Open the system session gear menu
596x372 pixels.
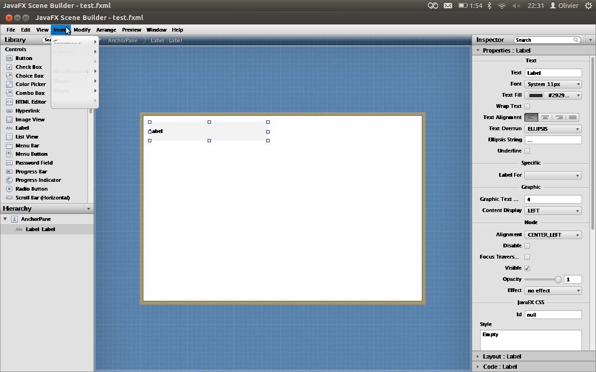point(588,6)
